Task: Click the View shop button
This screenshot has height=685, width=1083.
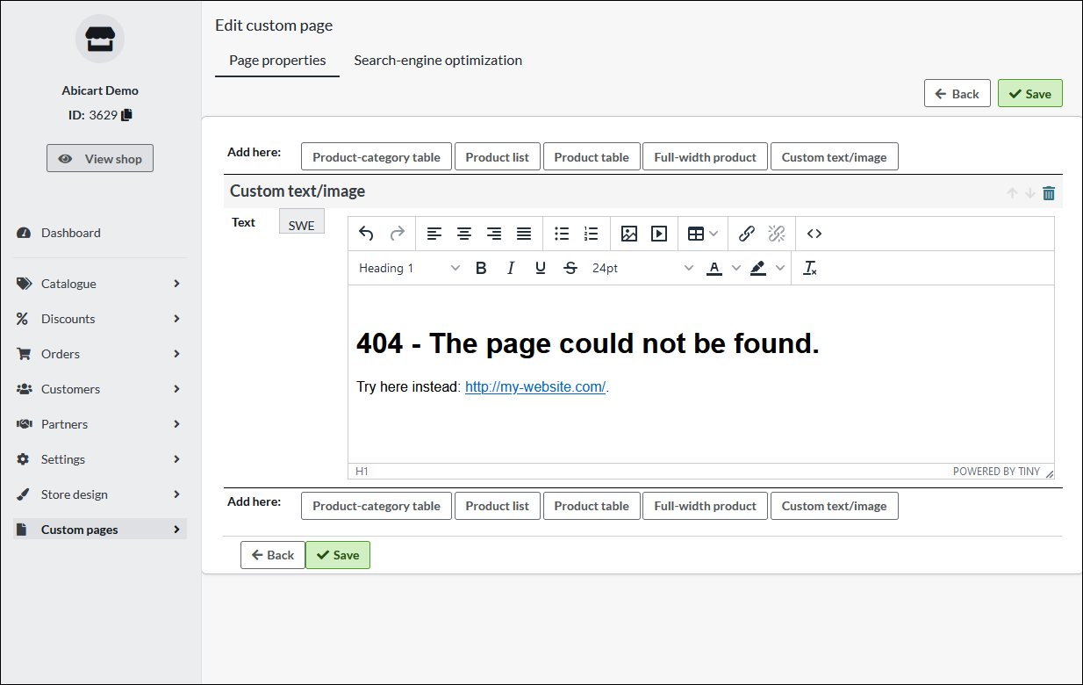Action: point(100,159)
